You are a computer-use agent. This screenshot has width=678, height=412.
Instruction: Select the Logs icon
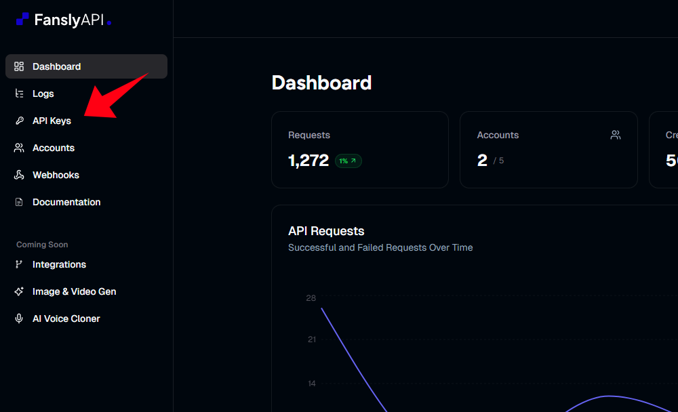coord(19,93)
